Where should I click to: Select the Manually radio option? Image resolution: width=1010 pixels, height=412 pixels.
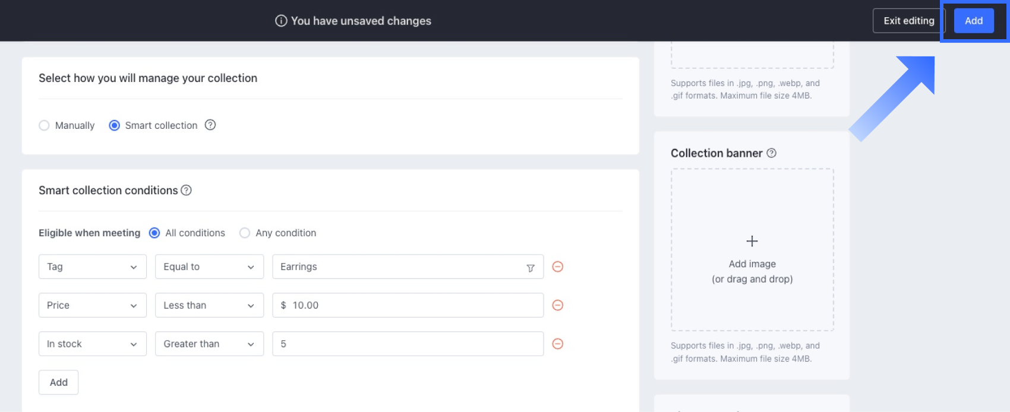pos(44,125)
